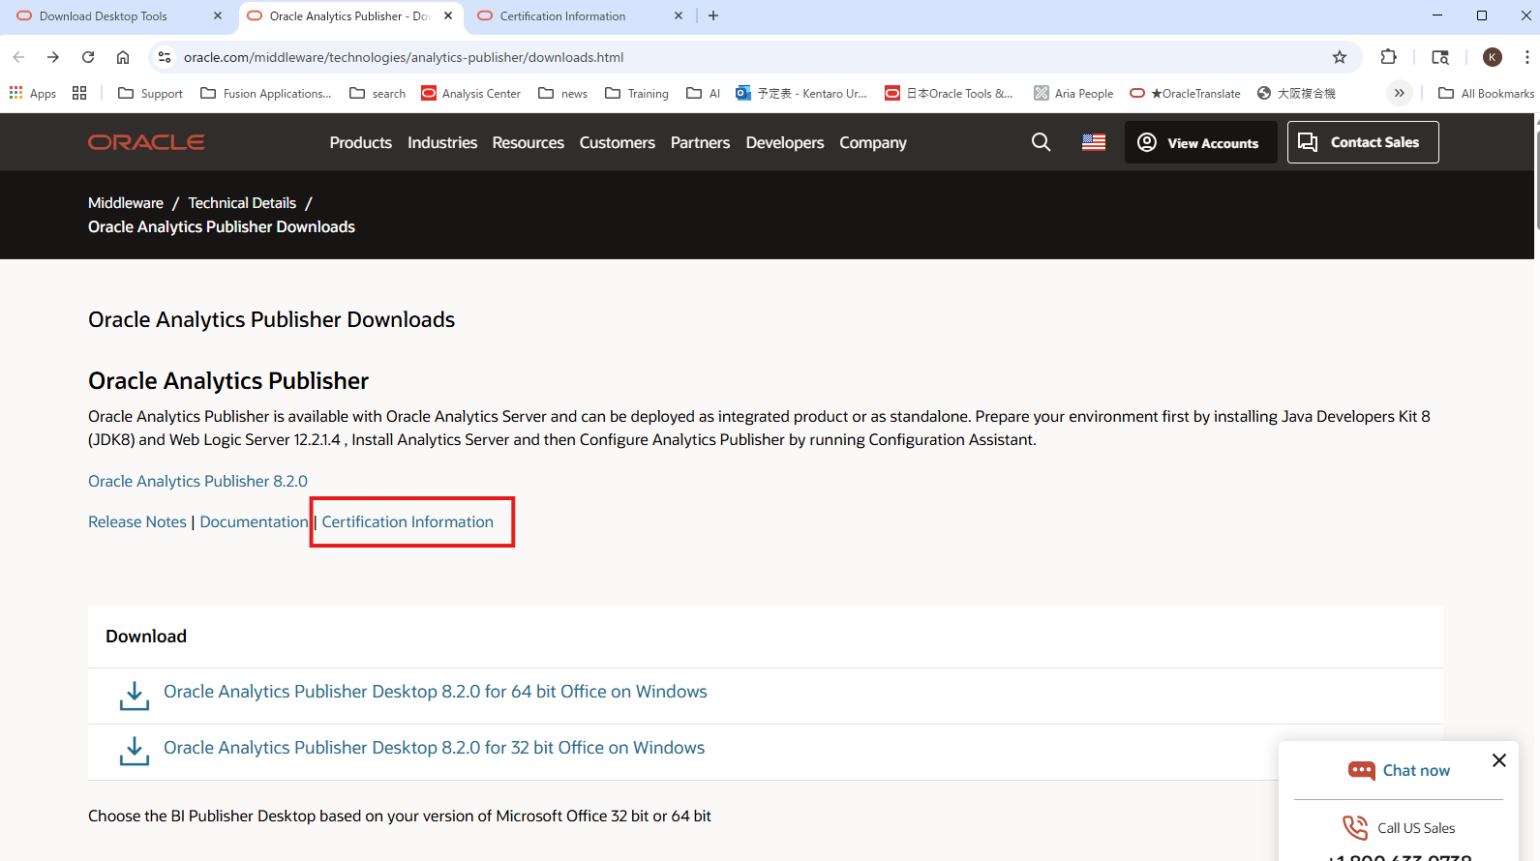Open the Certification Information link
1540x861 pixels.
(x=408, y=521)
